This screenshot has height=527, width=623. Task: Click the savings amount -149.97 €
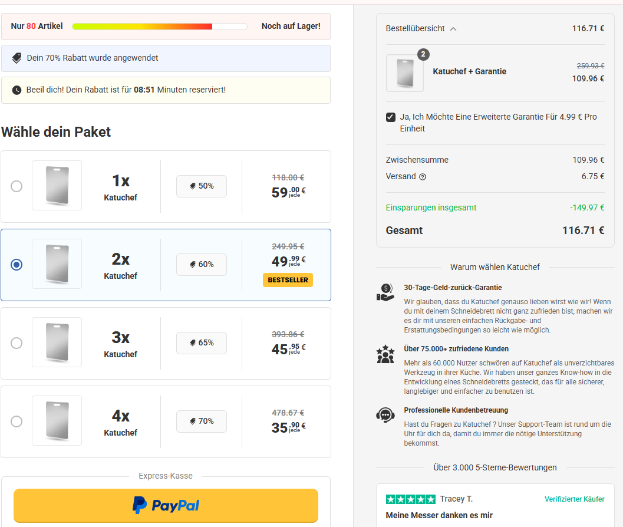pos(587,208)
